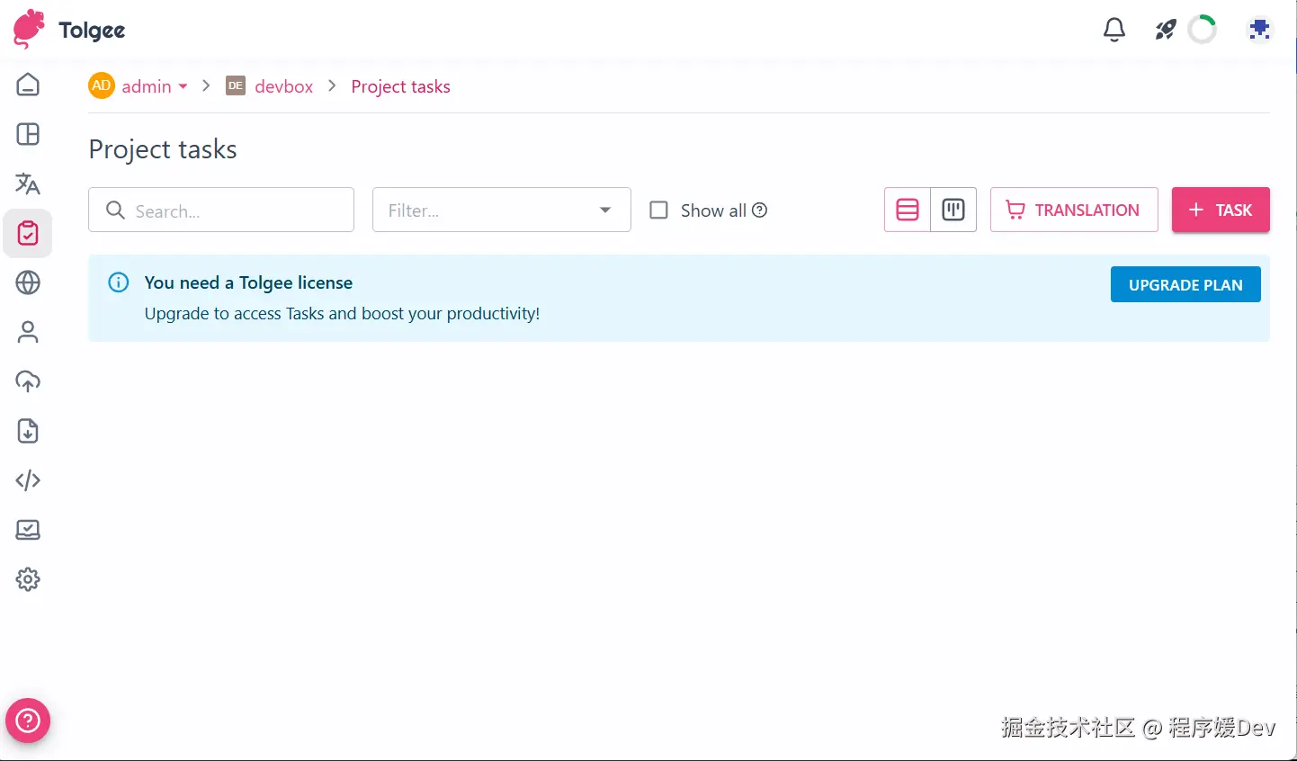Open Tasks clipboard icon in sidebar
The height and width of the screenshot is (761, 1297).
(x=28, y=233)
